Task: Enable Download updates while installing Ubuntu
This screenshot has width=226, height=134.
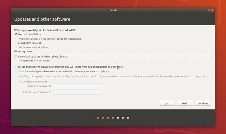Action: point(16,57)
